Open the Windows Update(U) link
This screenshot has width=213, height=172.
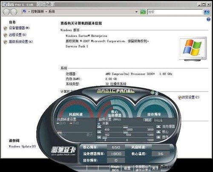(x=22, y=147)
